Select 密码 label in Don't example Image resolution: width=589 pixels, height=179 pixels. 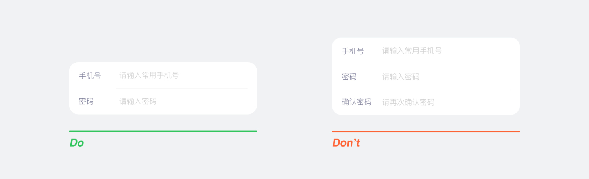coord(349,77)
